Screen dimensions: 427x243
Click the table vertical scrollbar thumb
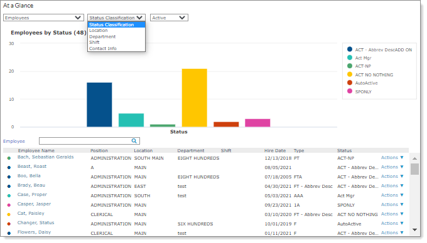tap(414, 169)
